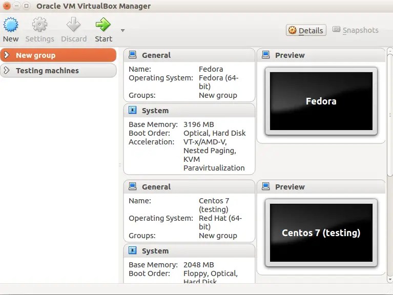Click the Fedora System chip icon
The height and width of the screenshot is (295, 393).
(x=132, y=110)
